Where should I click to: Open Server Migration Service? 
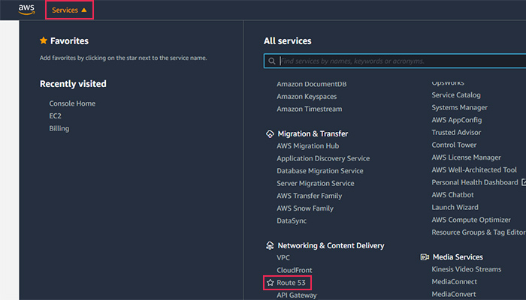click(316, 184)
